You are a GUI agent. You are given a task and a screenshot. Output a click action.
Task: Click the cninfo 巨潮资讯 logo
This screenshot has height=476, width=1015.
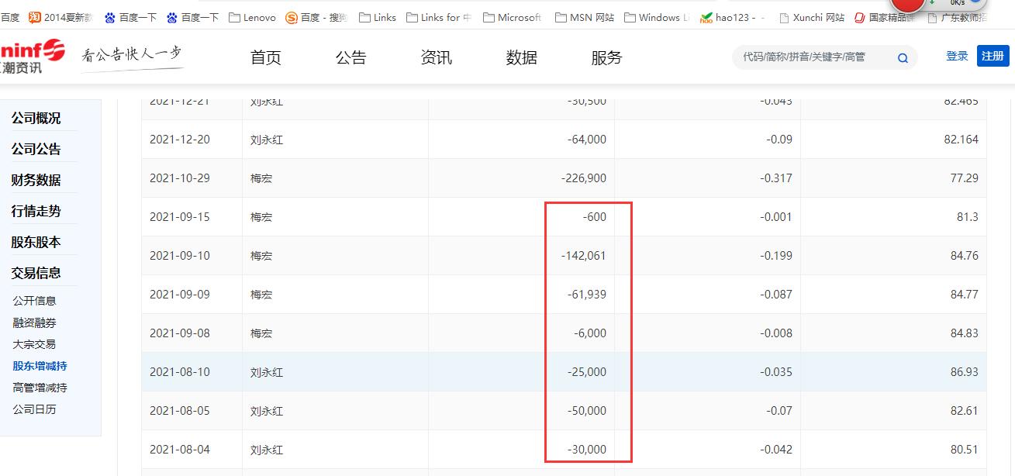click(x=31, y=57)
